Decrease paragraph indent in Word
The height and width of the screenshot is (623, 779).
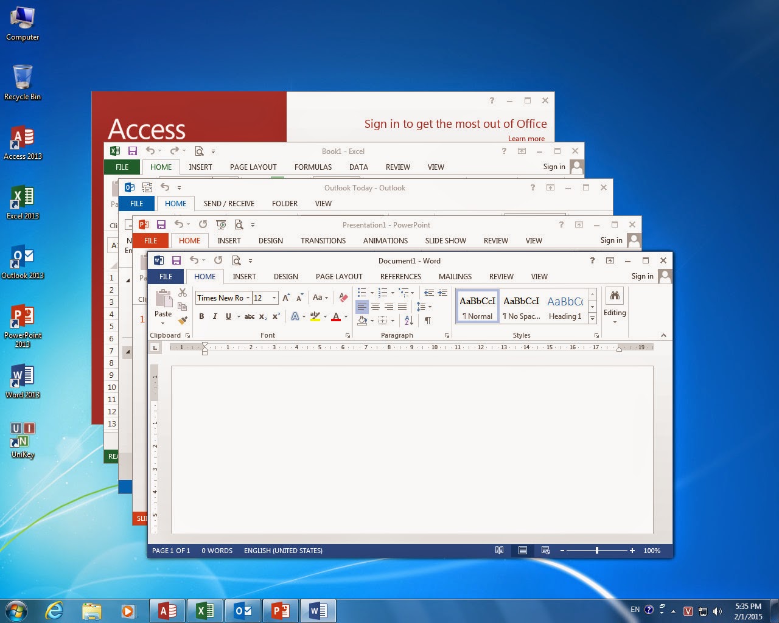tap(429, 293)
